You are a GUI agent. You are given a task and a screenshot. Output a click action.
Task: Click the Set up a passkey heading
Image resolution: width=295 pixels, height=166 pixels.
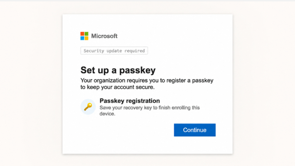(118, 70)
